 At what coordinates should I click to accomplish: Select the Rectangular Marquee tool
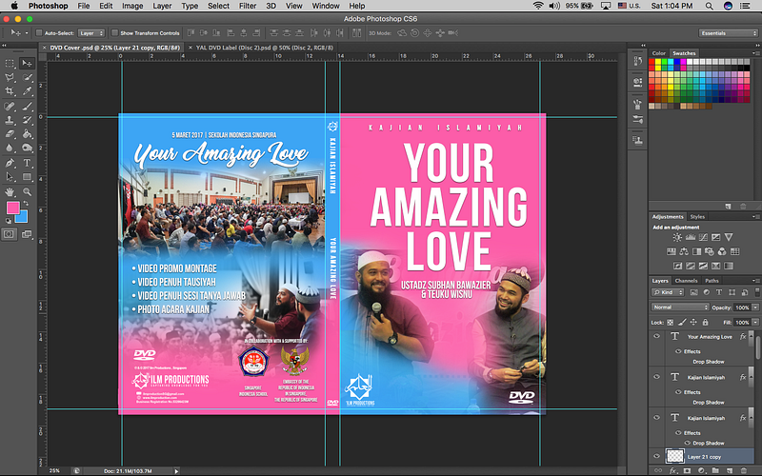click(10, 64)
